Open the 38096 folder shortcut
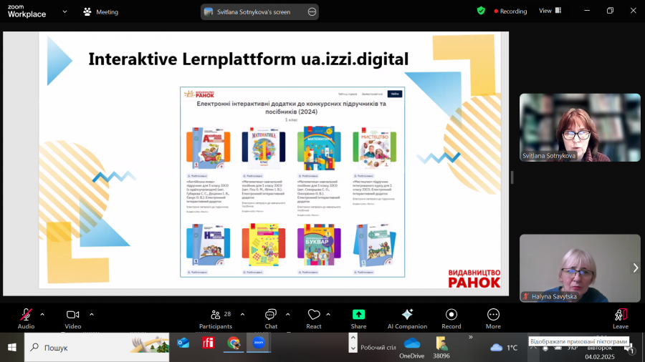Viewport: 645px width, 362px height. pos(441,347)
